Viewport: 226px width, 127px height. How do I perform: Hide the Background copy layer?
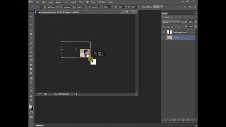tap(163, 32)
